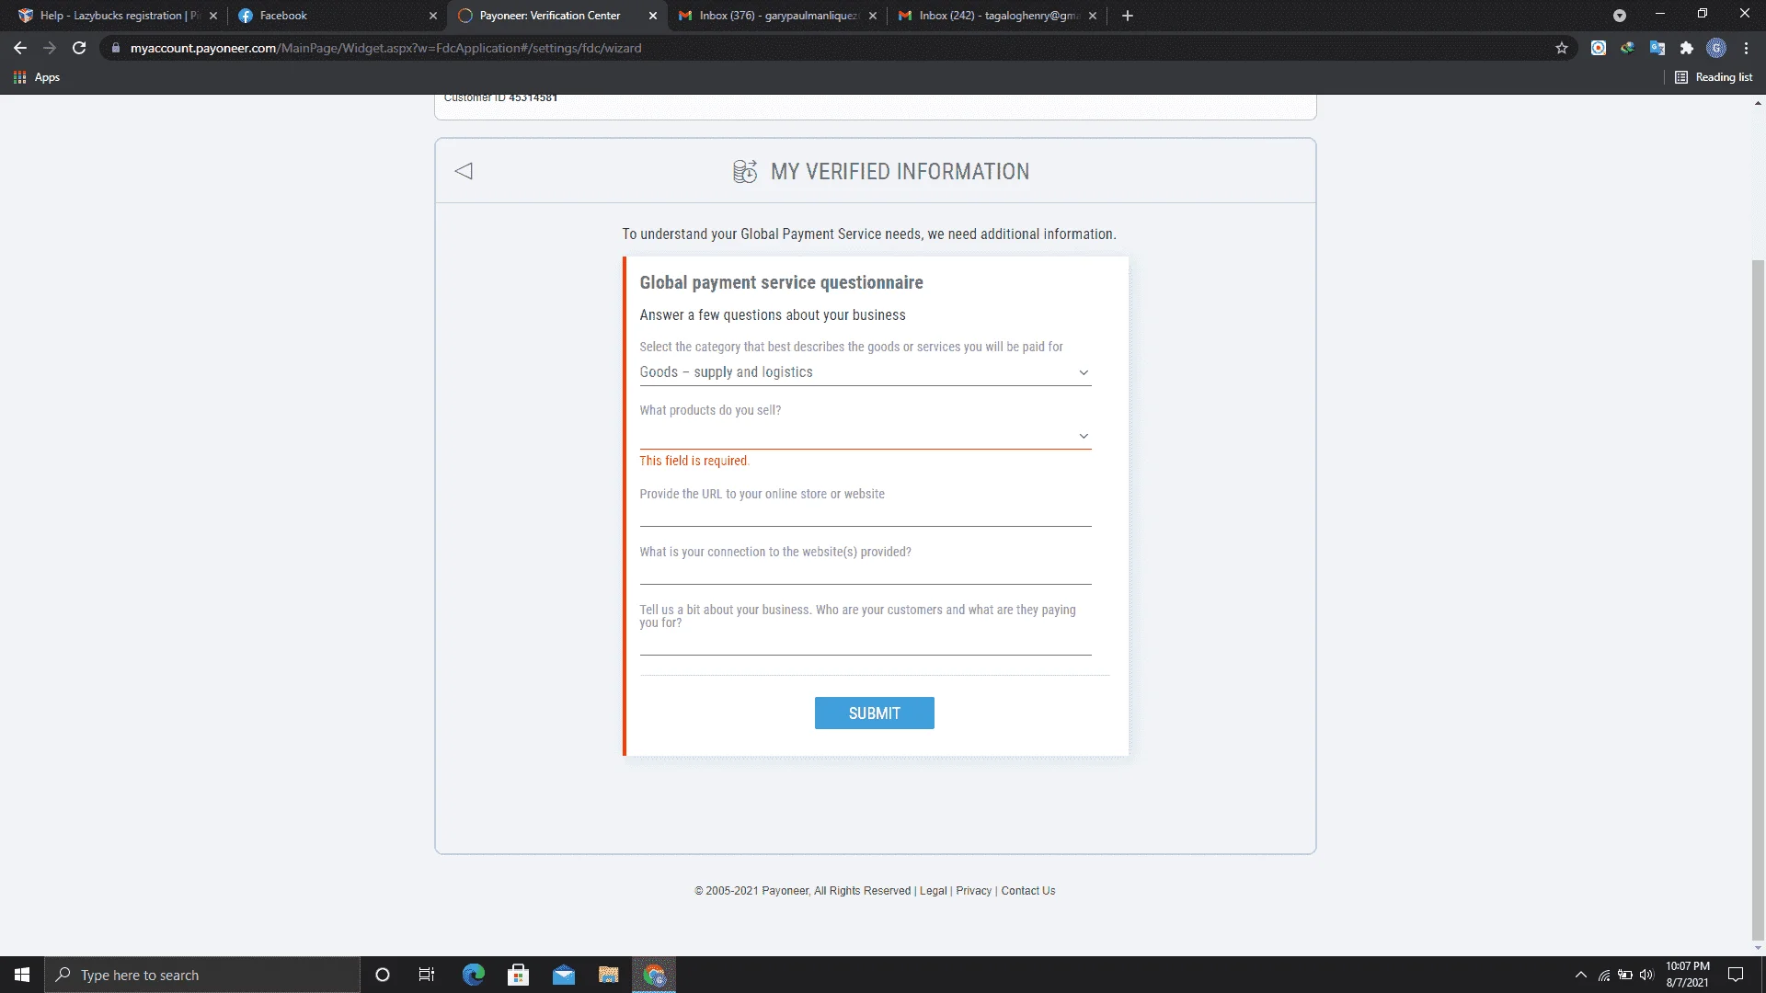Open the Apps bookmarks shortcut
This screenshot has width=1766, height=993.
pyautogui.click(x=37, y=77)
